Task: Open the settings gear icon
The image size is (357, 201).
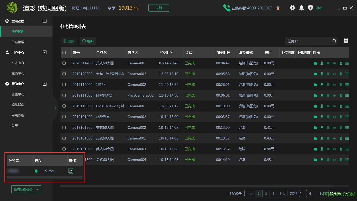Action: [x=292, y=8]
